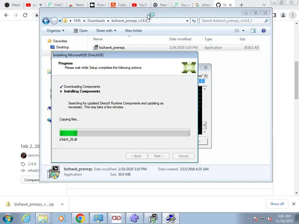Click the 2.4.8 tag link
299x224 pixels.
(x=32, y=164)
